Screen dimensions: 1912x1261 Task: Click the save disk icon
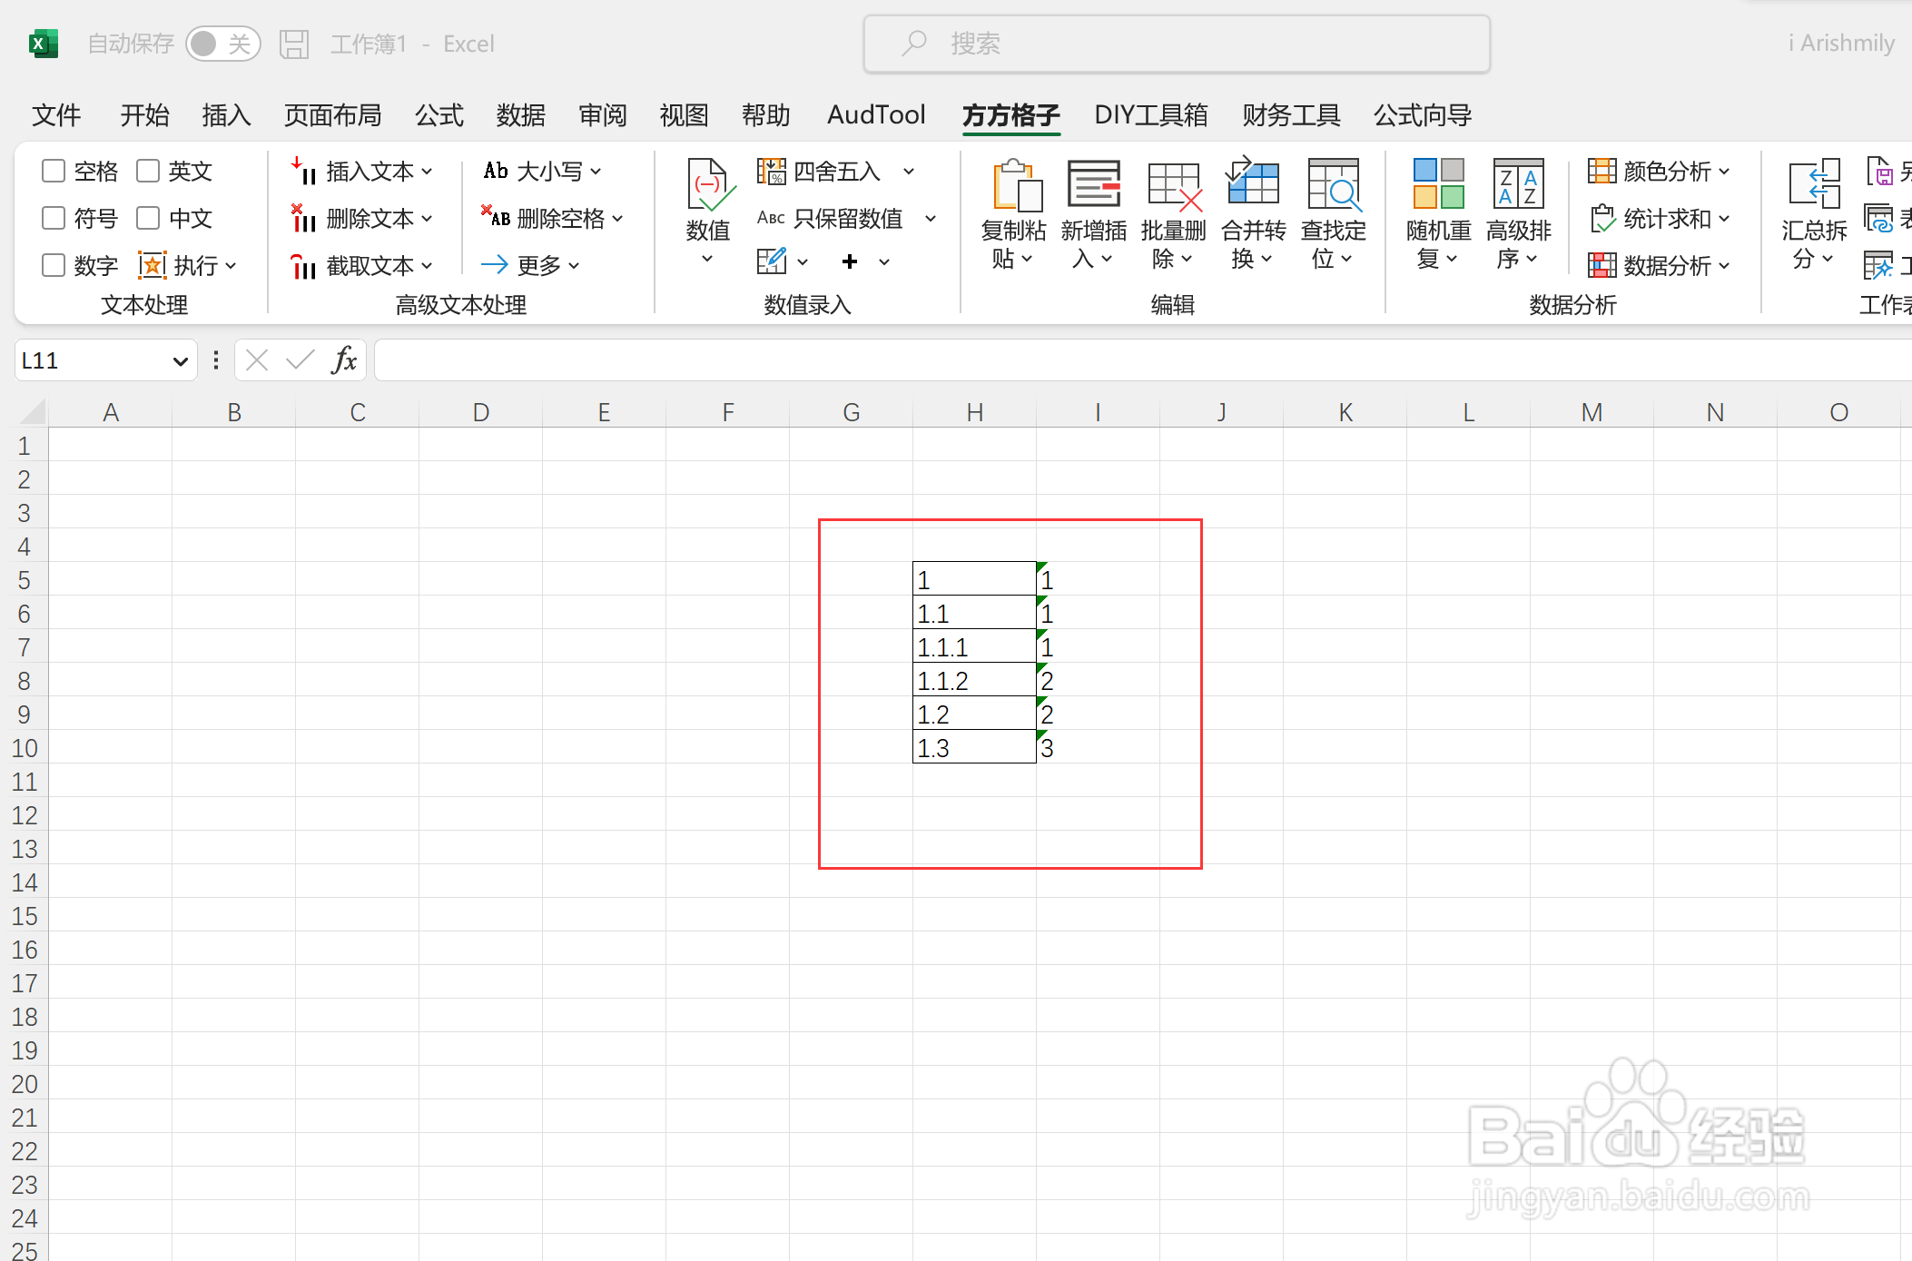[293, 44]
